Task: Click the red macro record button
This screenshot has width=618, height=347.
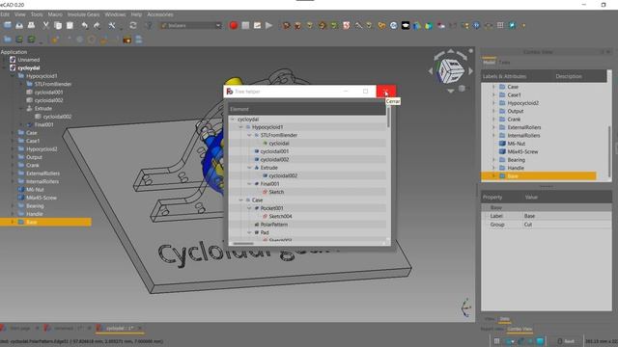Action: coord(234,26)
